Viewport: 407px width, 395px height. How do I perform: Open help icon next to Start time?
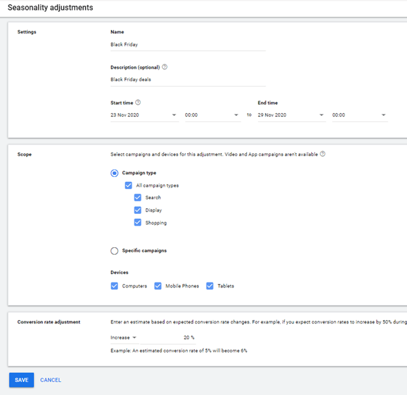[x=138, y=102]
